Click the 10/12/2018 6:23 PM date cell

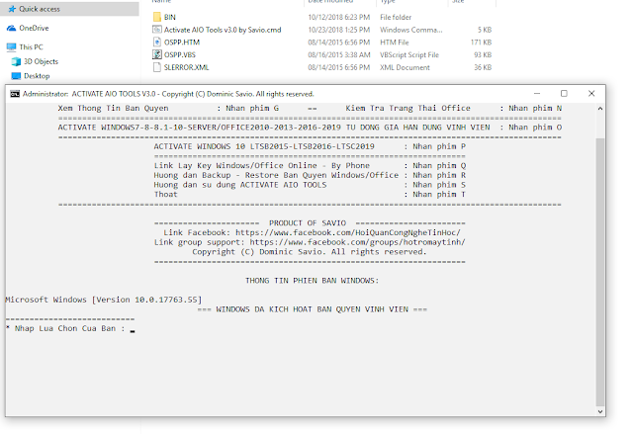coord(338,17)
